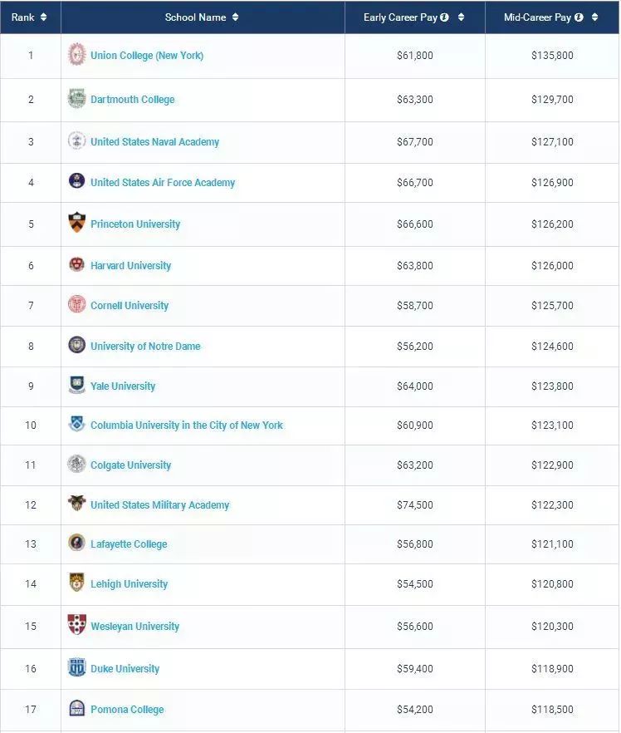Visit the University of Notre Dame page
This screenshot has width=621, height=733.
coord(145,347)
